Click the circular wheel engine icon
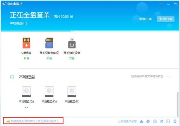Image resolution: width=180 pixels, height=126 pixels. [x=155, y=121]
